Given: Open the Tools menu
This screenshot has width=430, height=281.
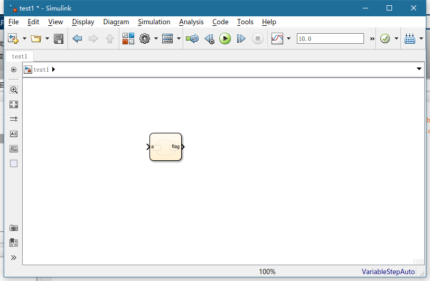Looking at the screenshot, I should click(245, 22).
